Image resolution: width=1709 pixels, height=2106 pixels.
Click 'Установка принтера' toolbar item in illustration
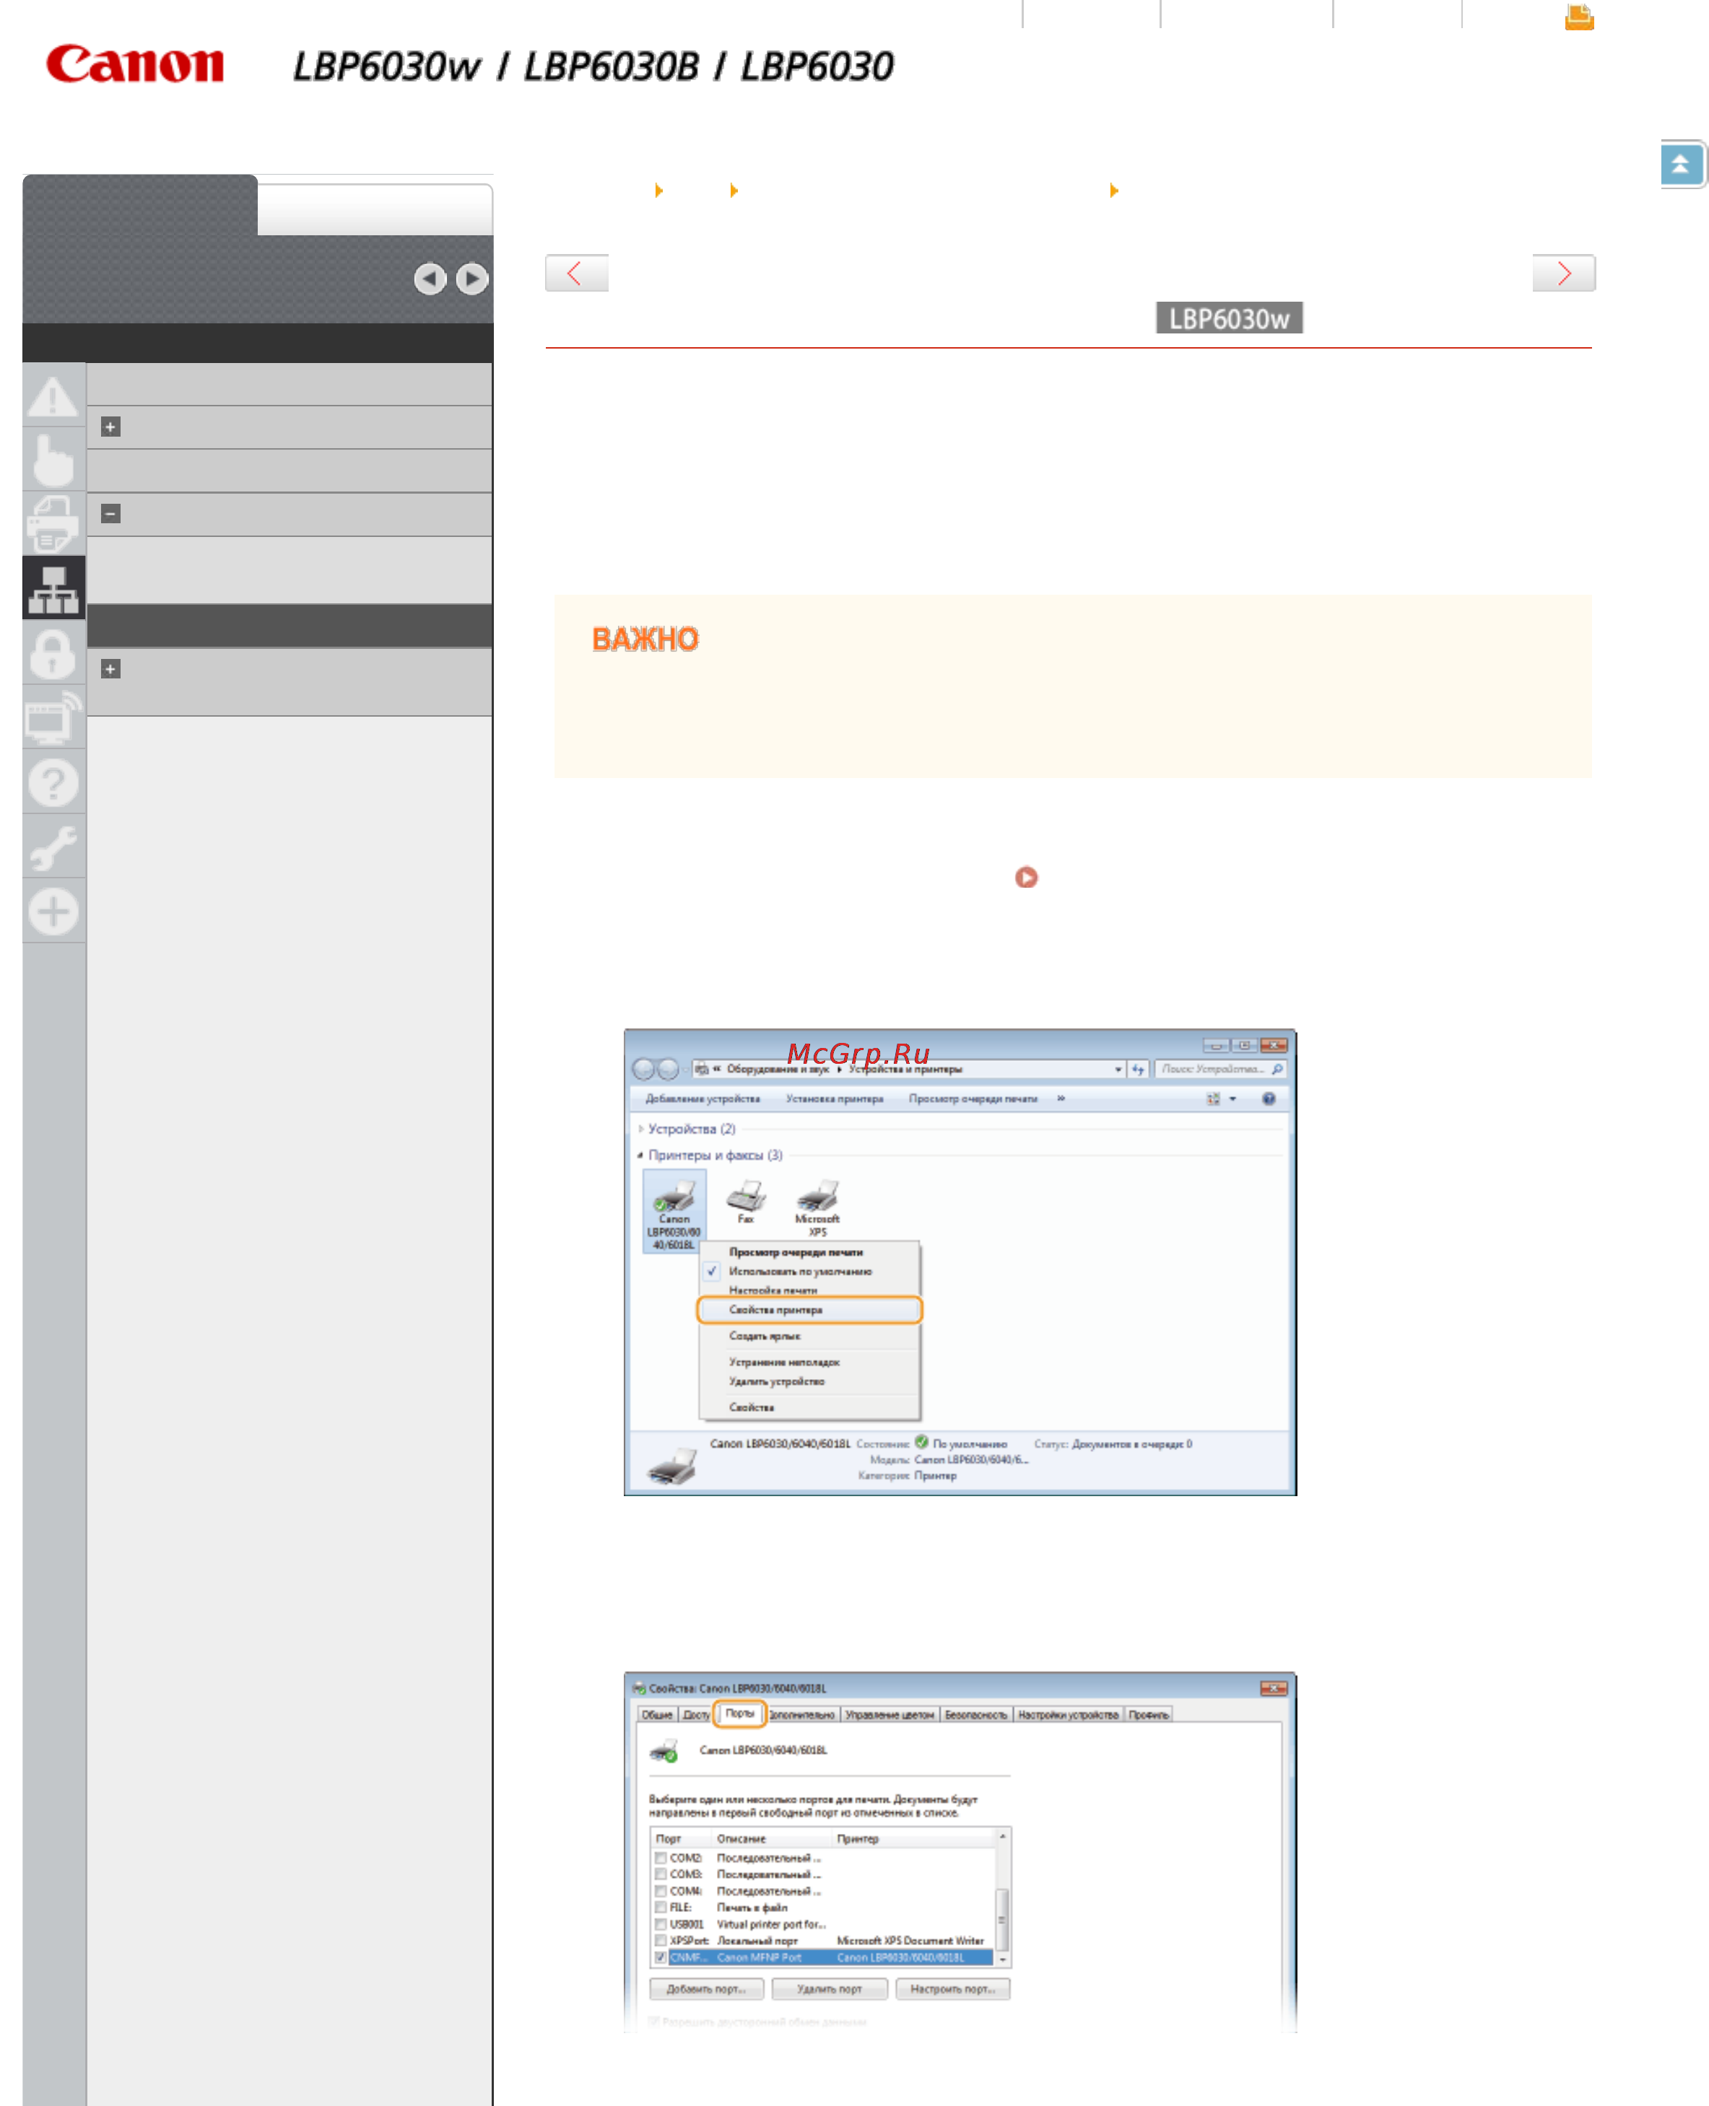(x=835, y=1098)
